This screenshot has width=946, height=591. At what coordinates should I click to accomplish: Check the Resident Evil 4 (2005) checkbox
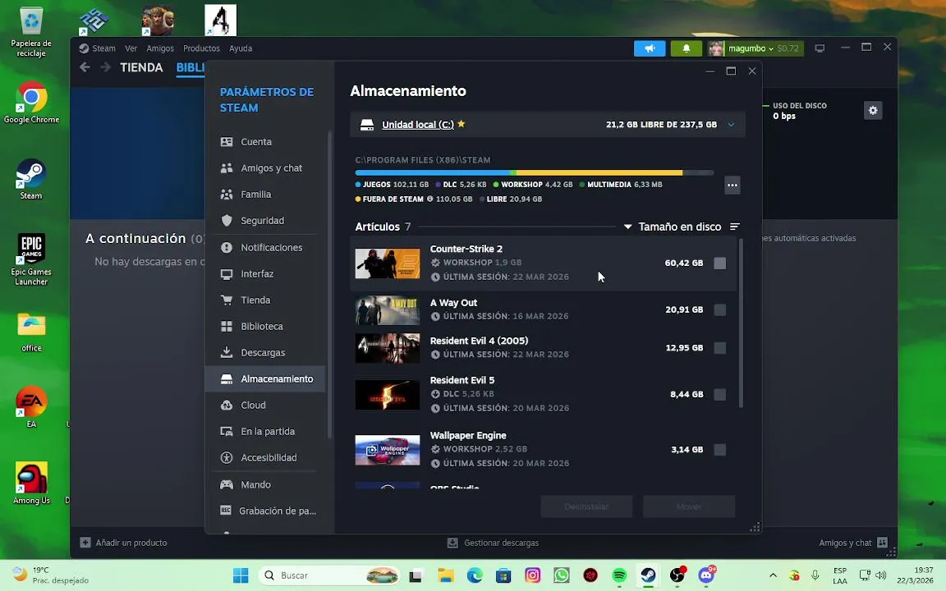(x=719, y=348)
